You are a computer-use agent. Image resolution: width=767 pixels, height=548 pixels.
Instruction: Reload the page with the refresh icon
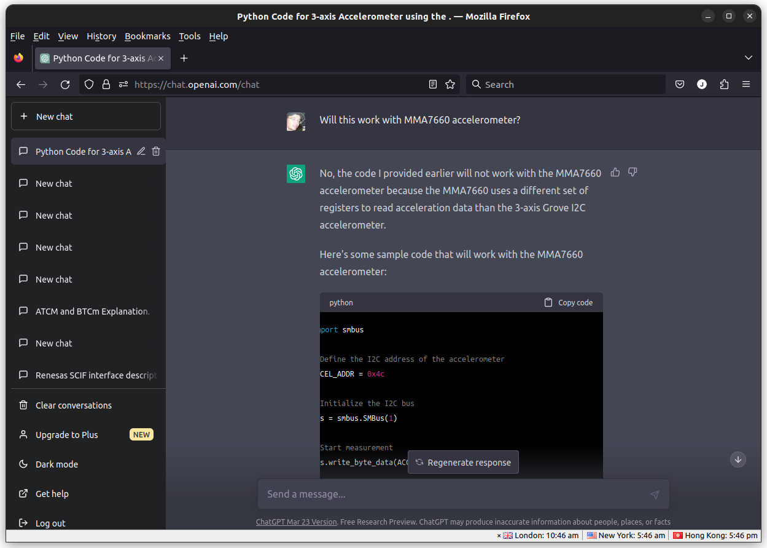pos(65,85)
